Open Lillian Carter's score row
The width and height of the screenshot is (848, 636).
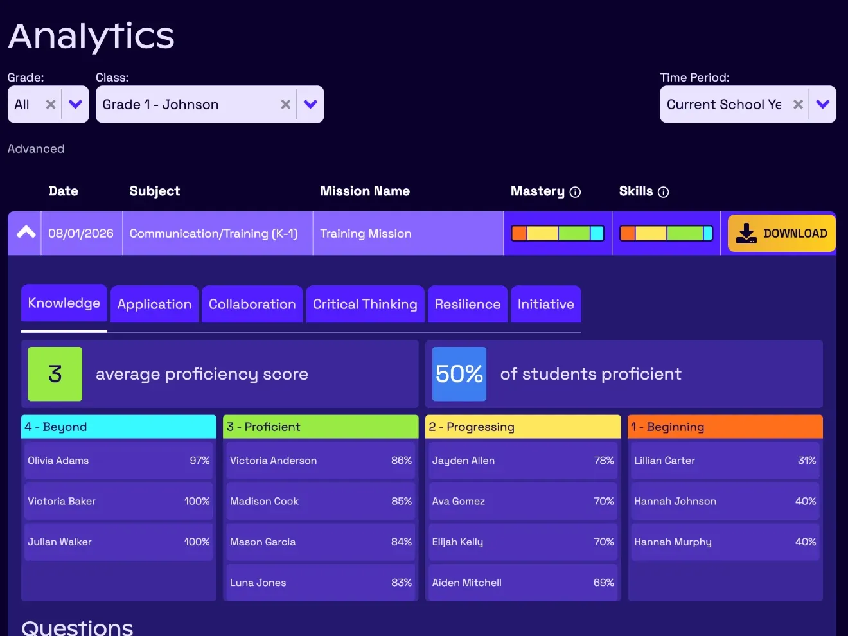pos(725,461)
